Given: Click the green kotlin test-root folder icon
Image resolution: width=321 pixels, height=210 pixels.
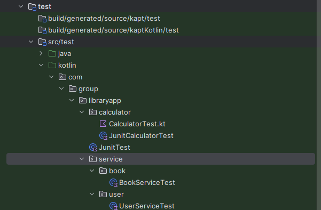Looking at the screenshot, I should [x=52, y=65].
